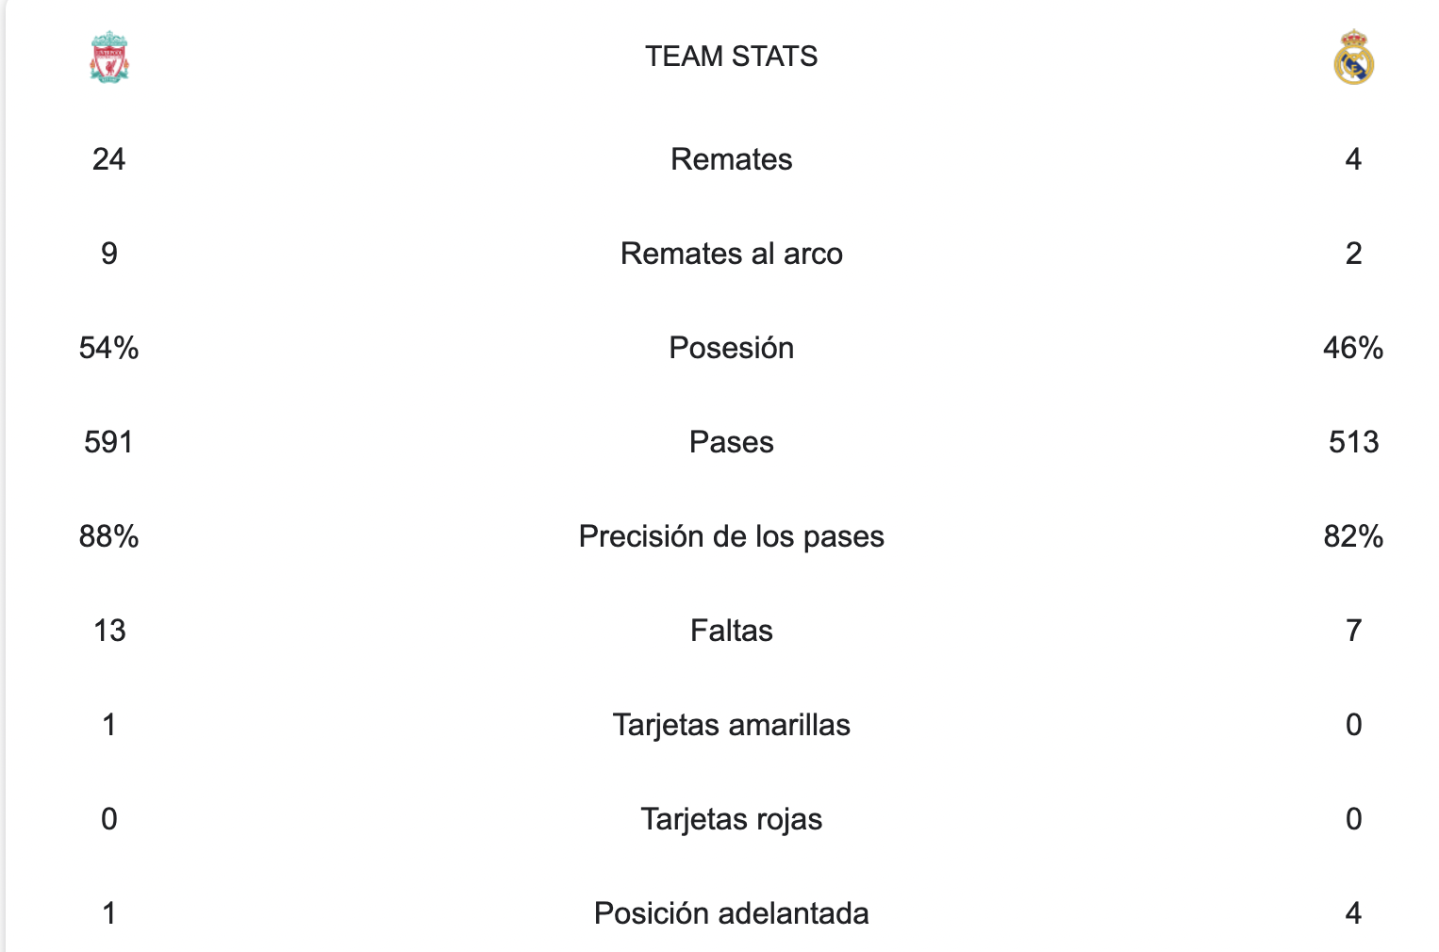Click Liverpool's 591 passes value

point(109,442)
